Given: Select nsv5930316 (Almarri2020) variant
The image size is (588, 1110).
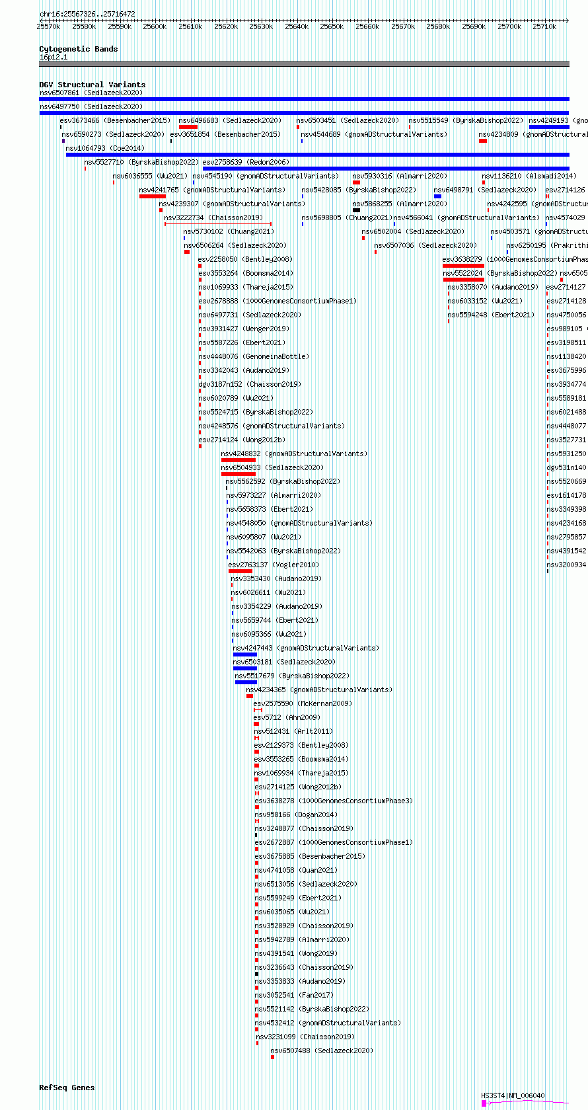Looking at the screenshot, I should click(x=400, y=176).
